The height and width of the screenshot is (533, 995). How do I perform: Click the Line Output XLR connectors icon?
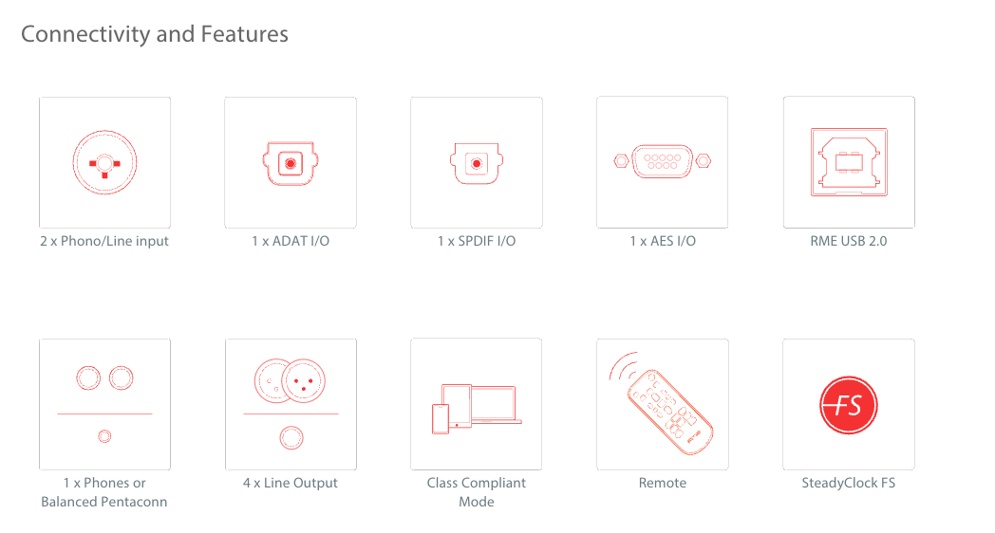[x=291, y=404]
